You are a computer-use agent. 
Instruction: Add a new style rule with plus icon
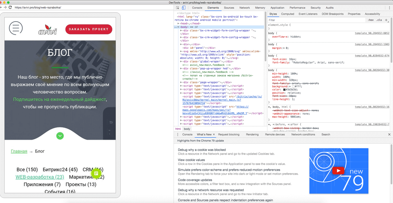point(386,20)
